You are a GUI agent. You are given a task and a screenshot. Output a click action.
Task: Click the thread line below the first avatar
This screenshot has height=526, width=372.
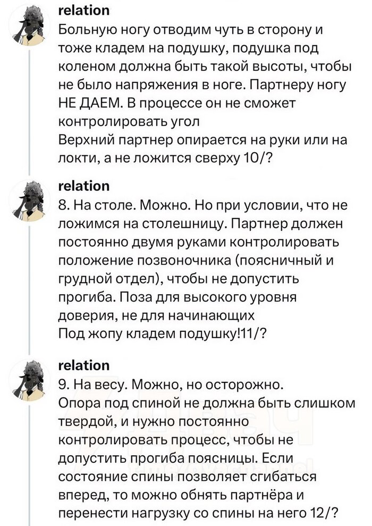[x=30, y=106]
